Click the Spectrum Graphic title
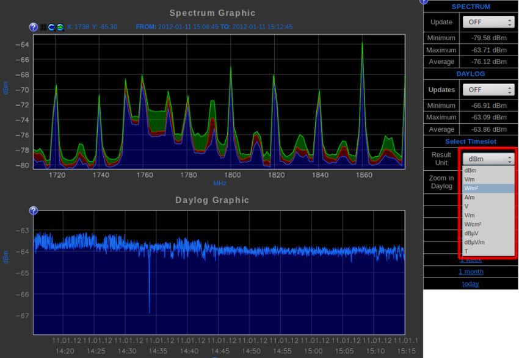 click(212, 13)
